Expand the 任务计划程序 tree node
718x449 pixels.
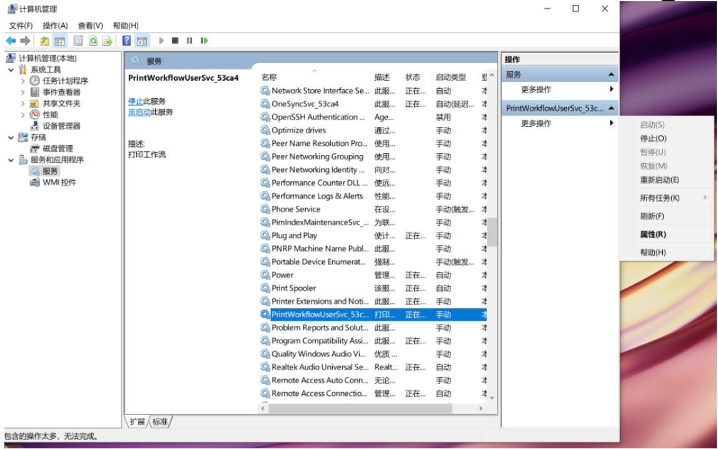click(x=23, y=81)
